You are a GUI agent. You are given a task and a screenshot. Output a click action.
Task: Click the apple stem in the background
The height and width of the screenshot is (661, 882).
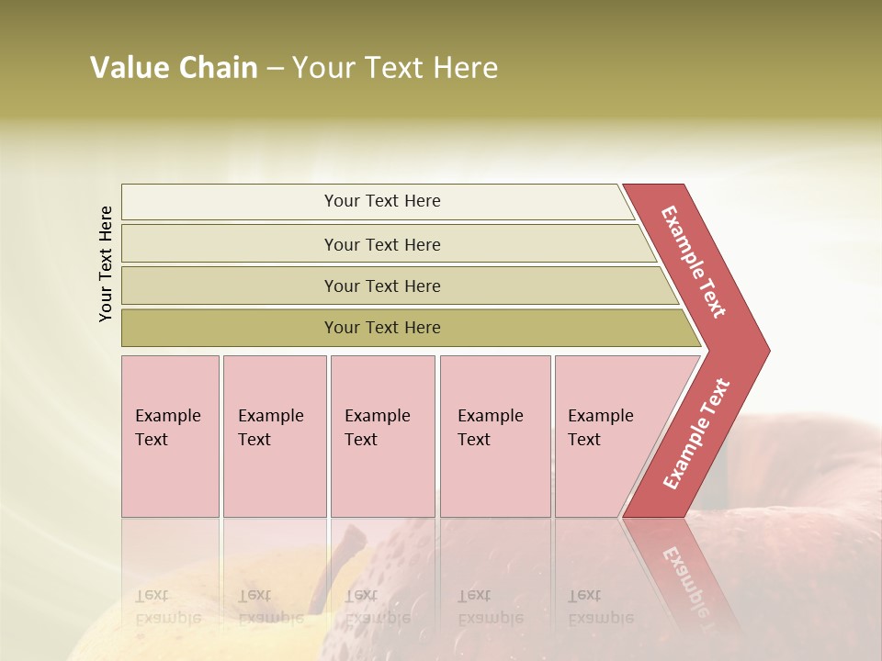343,555
